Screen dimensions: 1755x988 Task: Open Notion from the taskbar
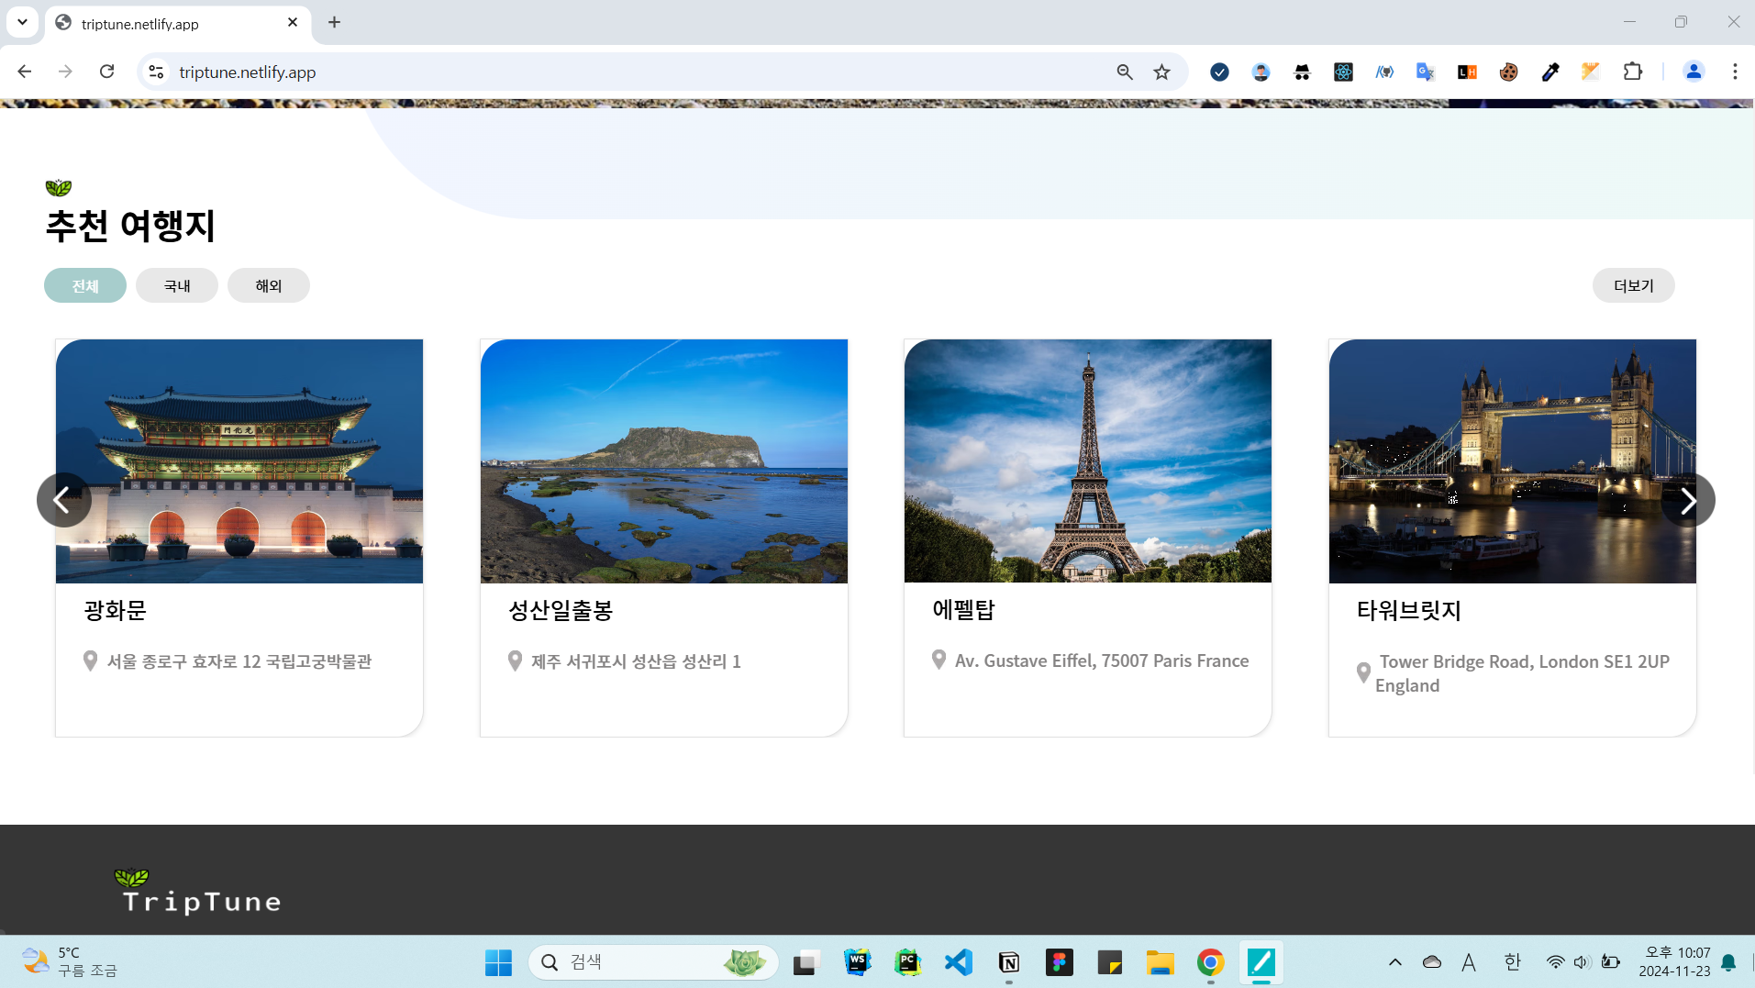[x=1008, y=961]
